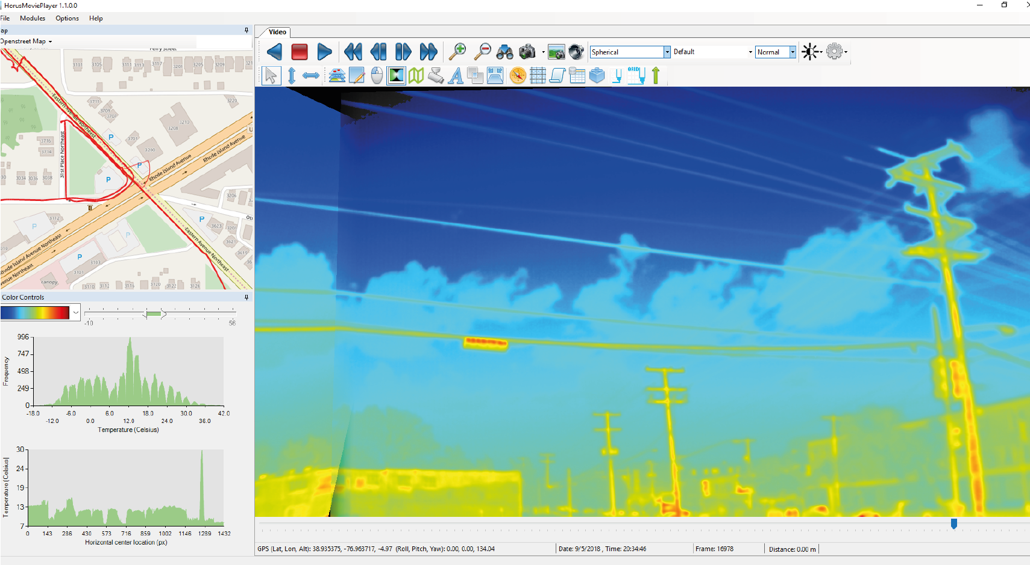Open the compass orientation tool

(518, 75)
